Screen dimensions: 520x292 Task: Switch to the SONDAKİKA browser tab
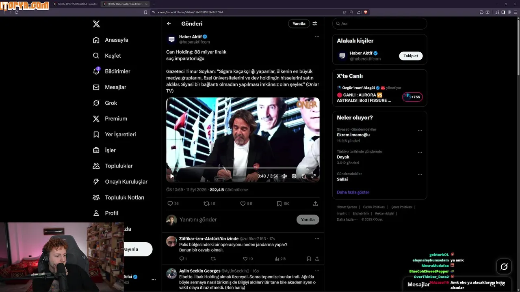point(76,4)
